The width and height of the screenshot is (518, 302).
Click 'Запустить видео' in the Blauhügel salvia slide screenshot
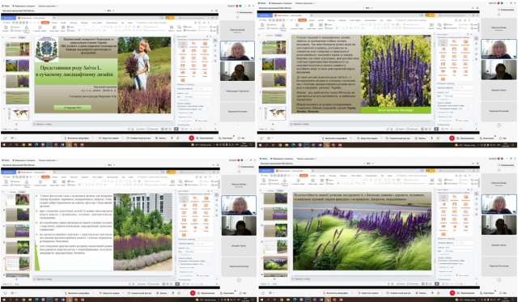(367, 138)
